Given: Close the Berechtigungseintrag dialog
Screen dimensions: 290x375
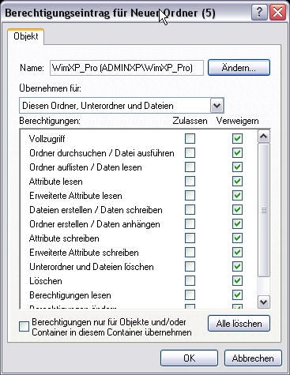Looking at the screenshot, I should [x=277, y=13].
